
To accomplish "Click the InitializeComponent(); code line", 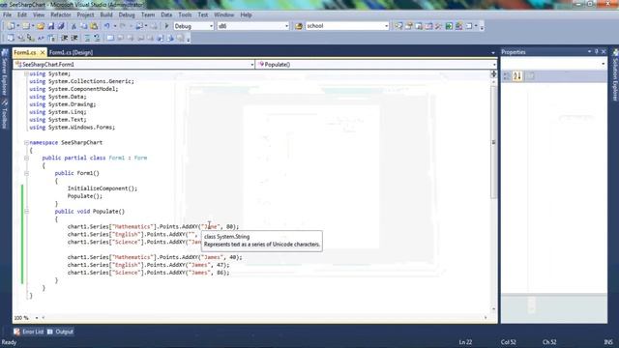I will [x=103, y=188].
